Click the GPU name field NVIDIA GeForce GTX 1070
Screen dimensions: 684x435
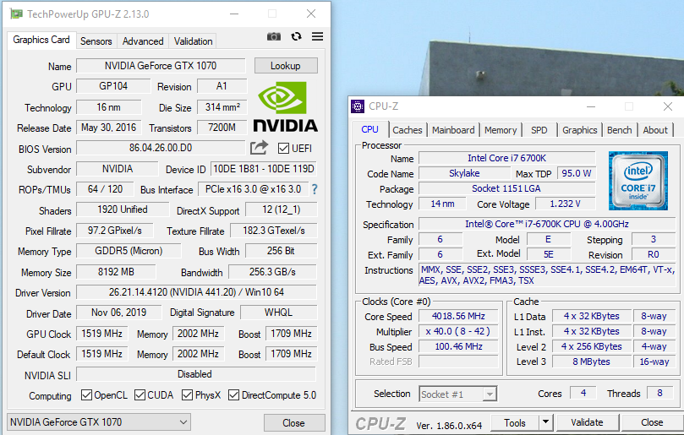point(161,66)
